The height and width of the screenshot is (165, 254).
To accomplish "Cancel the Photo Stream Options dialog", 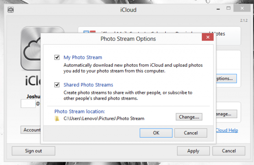I will tap(191, 133).
